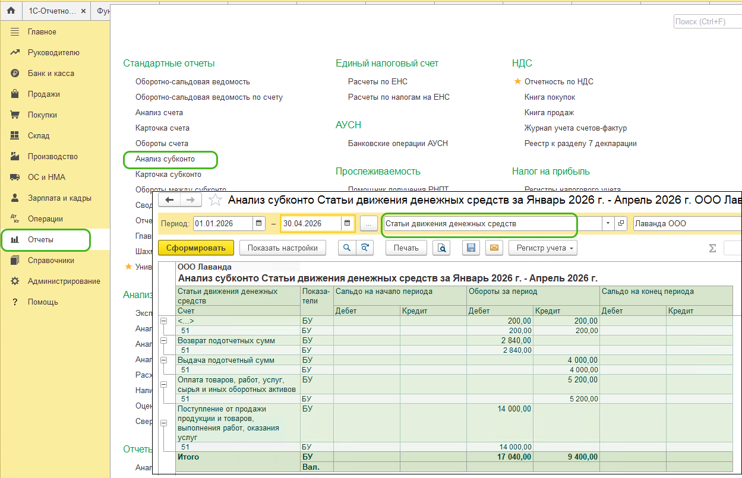Click the back arrow navigation button

tap(170, 200)
